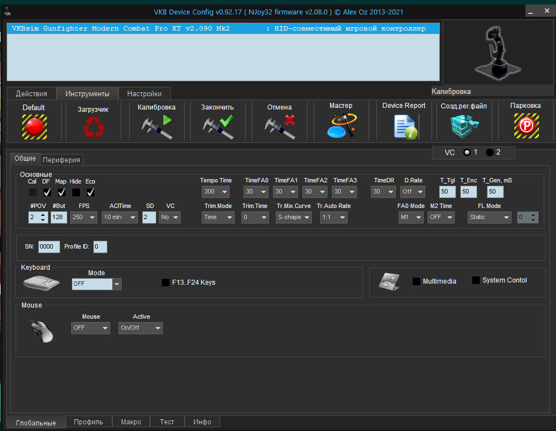The image size is (556, 431).
Task: Open the TimeFA2 dropdown
Action: pos(315,191)
